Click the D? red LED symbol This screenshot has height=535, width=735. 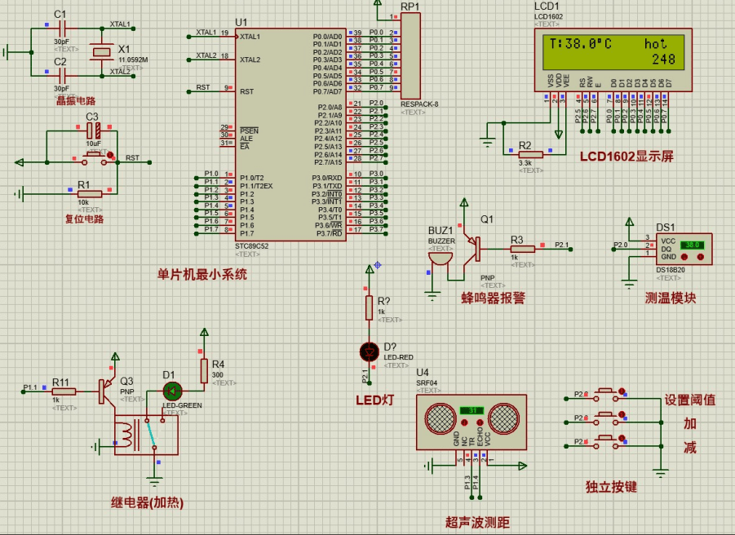coord(369,351)
